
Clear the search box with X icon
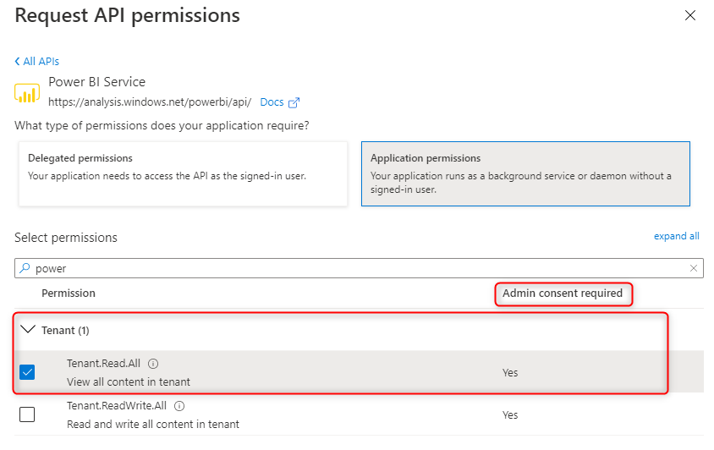[694, 268]
